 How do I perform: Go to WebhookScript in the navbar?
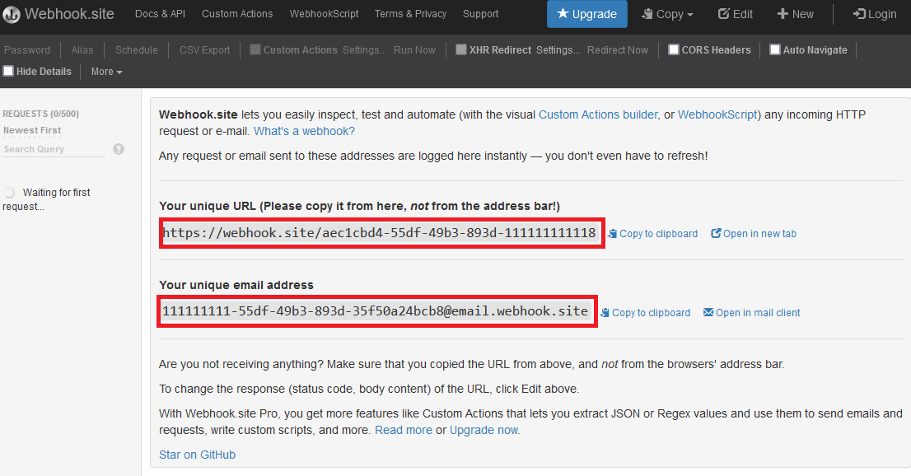pyautogui.click(x=324, y=13)
